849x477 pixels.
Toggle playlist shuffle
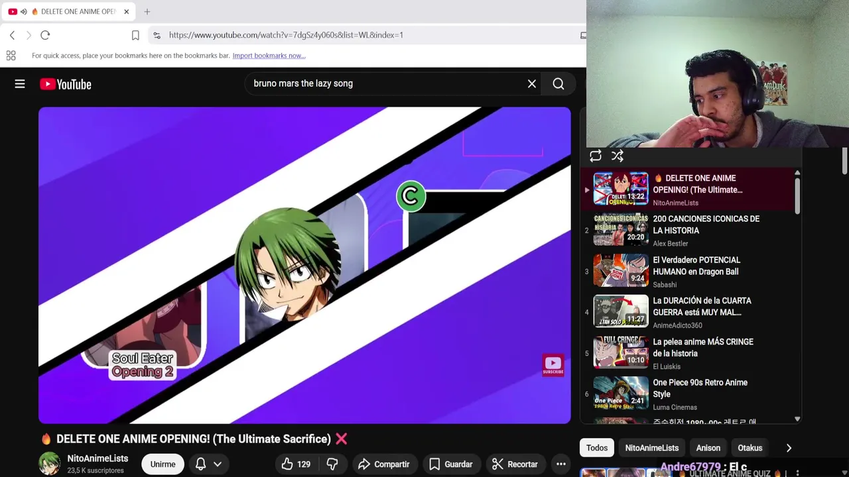click(x=618, y=156)
